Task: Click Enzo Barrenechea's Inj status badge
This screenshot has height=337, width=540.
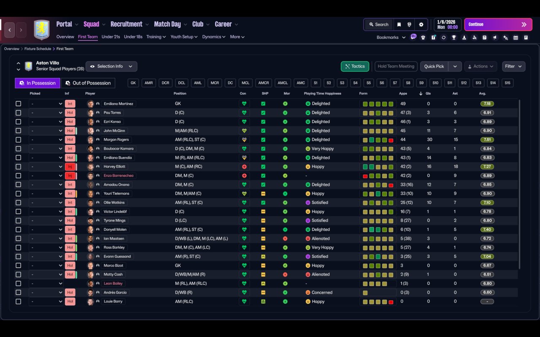Action: click(70, 176)
